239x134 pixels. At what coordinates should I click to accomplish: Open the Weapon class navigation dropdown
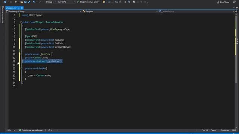[120, 12]
